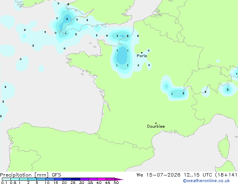Click the '35' legend scale label
Screen dimensions: 238x184
(90, 182)
